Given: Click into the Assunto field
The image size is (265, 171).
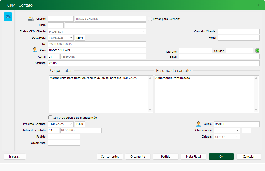Looking at the screenshot, I should [x=154, y=63].
